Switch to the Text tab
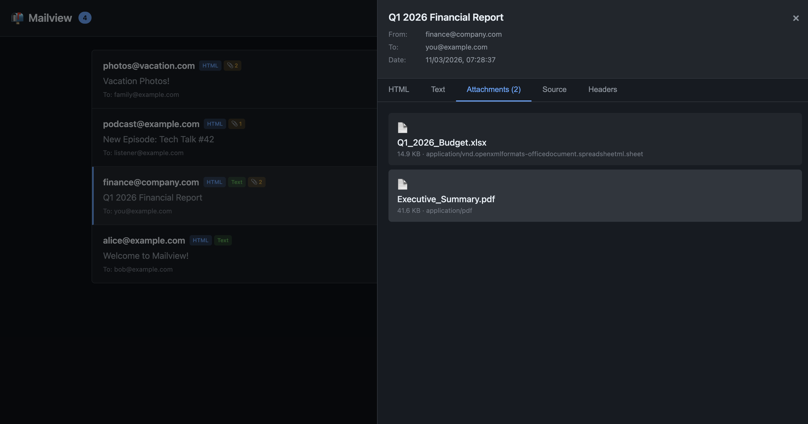This screenshot has height=424, width=808. tap(438, 90)
